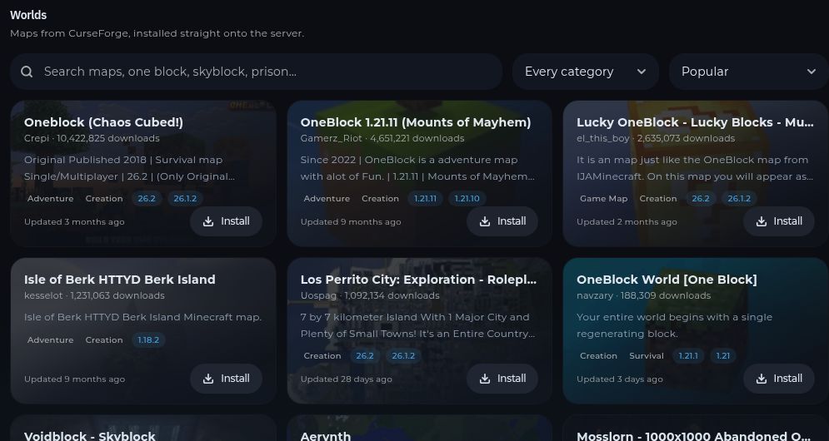Select the 26.1.2 version tag on Chaos Cubed card

point(185,199)
